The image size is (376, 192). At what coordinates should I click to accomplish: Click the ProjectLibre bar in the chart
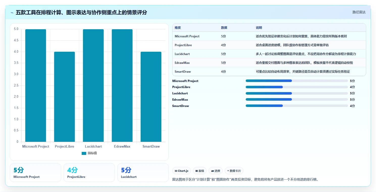[x=64, y=97]
